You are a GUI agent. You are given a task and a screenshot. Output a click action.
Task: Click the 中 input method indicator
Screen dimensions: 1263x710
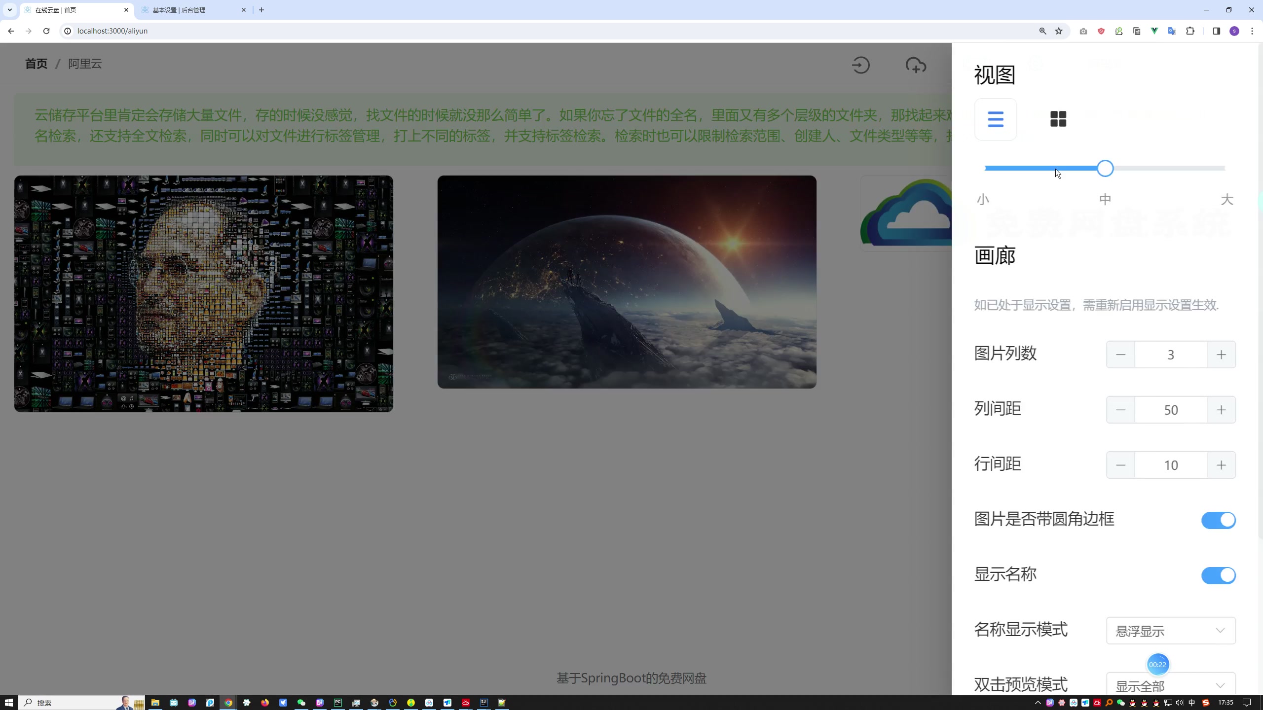point(1192,703)
